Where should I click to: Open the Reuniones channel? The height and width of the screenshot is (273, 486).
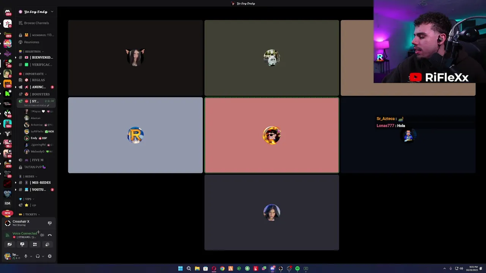click(36, 42)
